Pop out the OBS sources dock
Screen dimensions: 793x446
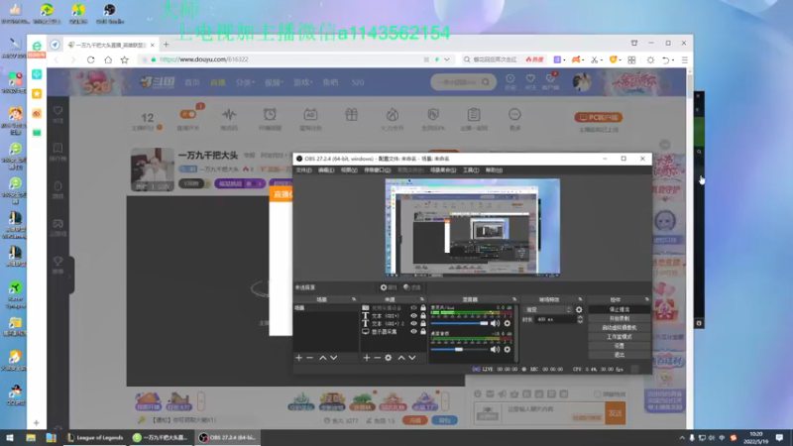(x=422, y=299)
